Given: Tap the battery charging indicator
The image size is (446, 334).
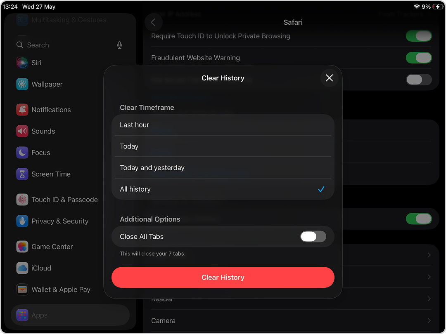Looking at the screenshot, I should click(x=437, y=7).
